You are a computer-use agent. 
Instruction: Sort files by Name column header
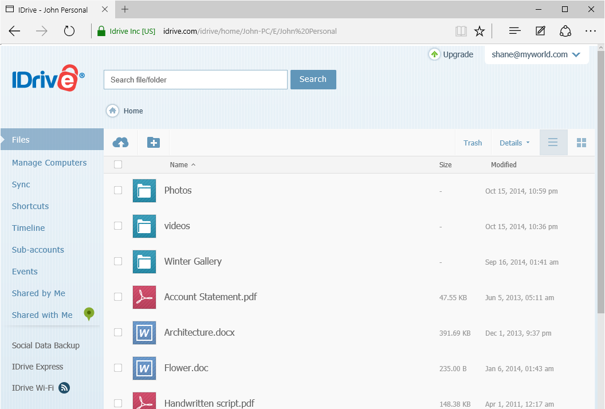(x=179, y=165)
